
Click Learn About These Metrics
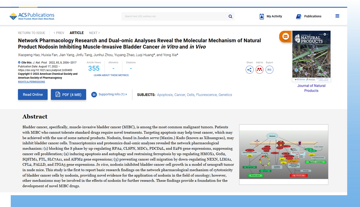tap(111, 75)
